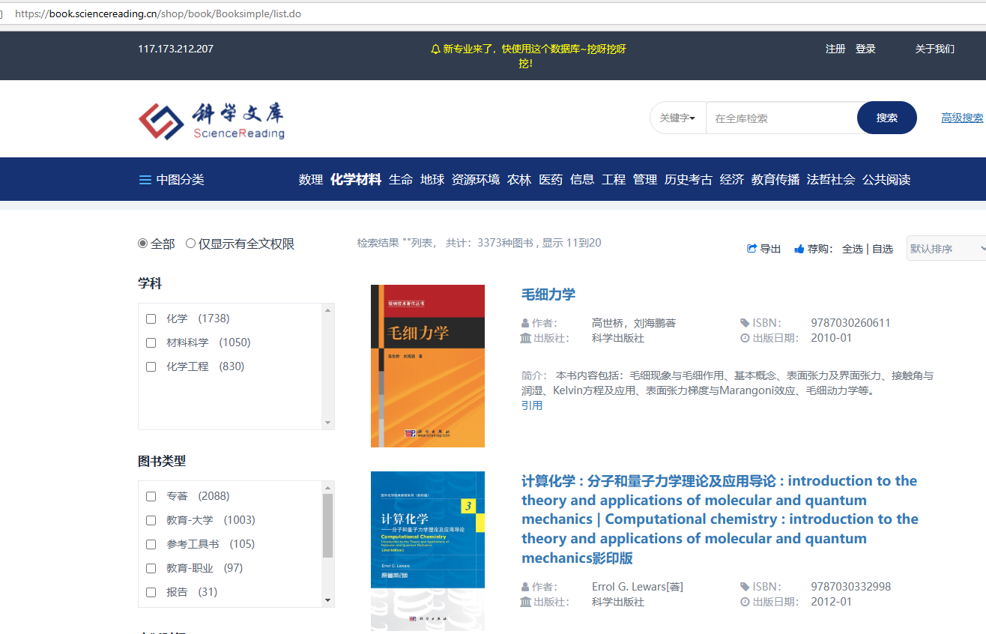The height and width of the screenshot is (634, 986).
Task: Select 仅显示有全文权限 radio button
Action: tap(190, 244)
